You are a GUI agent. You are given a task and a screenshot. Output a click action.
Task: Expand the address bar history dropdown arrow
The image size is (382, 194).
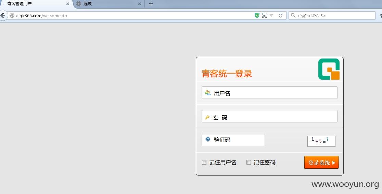[x=271, y=16]
